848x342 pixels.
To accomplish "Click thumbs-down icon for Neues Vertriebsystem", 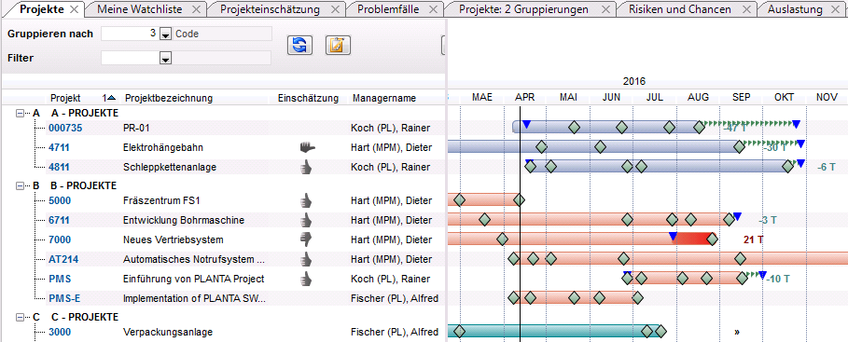I will point(307,239).
